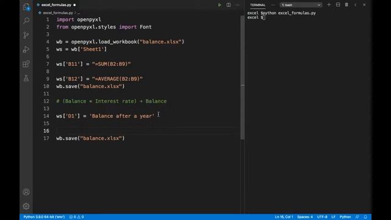The width and height of the screenshot is (391, 220).
Task: Open the Source Control view
Action: click(x=26, y=35)
